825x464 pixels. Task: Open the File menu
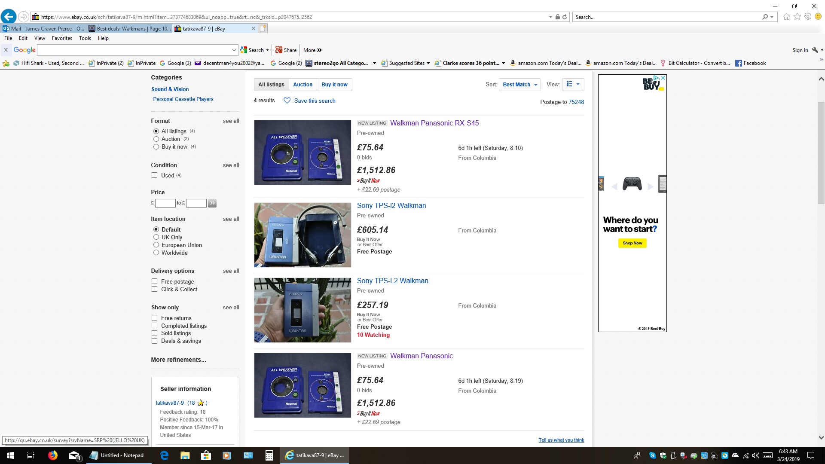[x=8, y=38]
